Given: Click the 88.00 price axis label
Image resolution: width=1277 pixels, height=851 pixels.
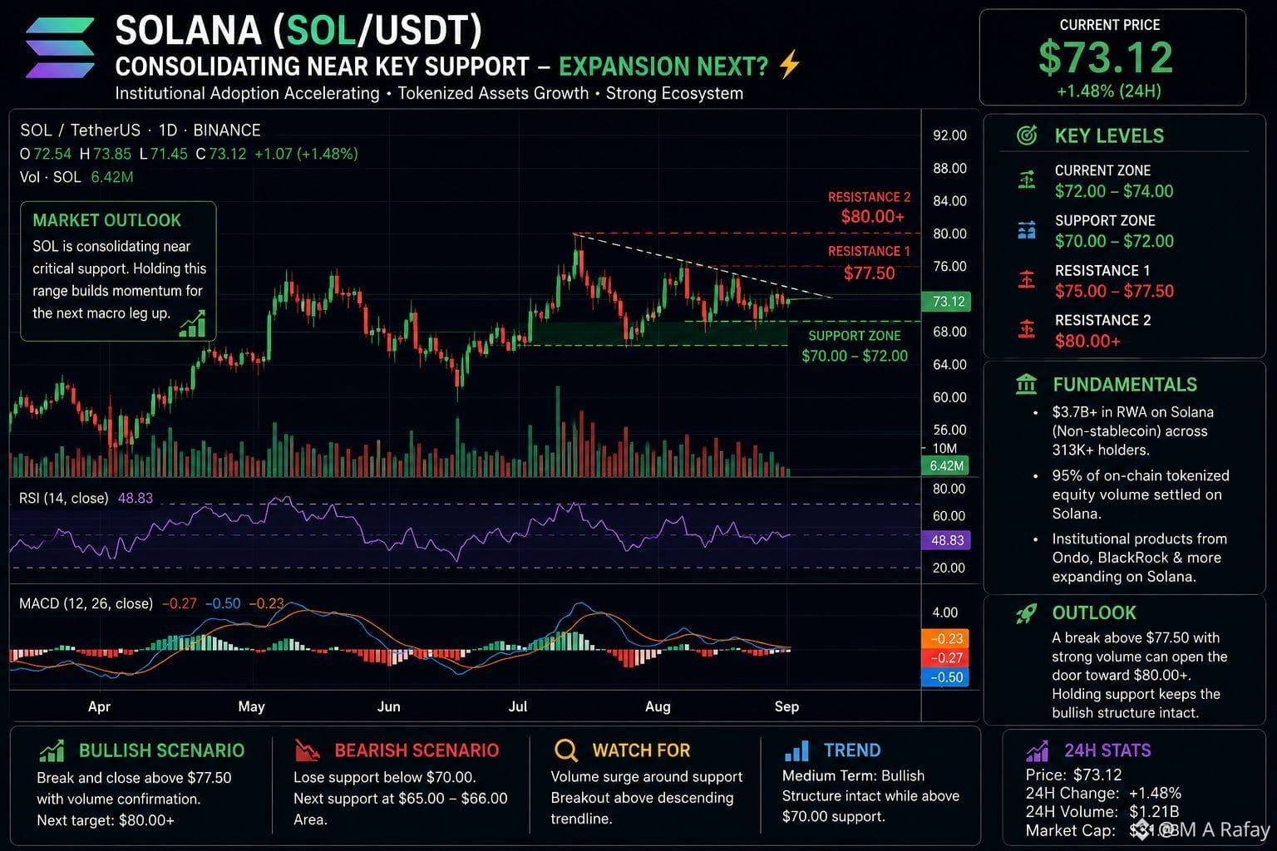Looking at the screenshot, I should (x=949, y=169).
